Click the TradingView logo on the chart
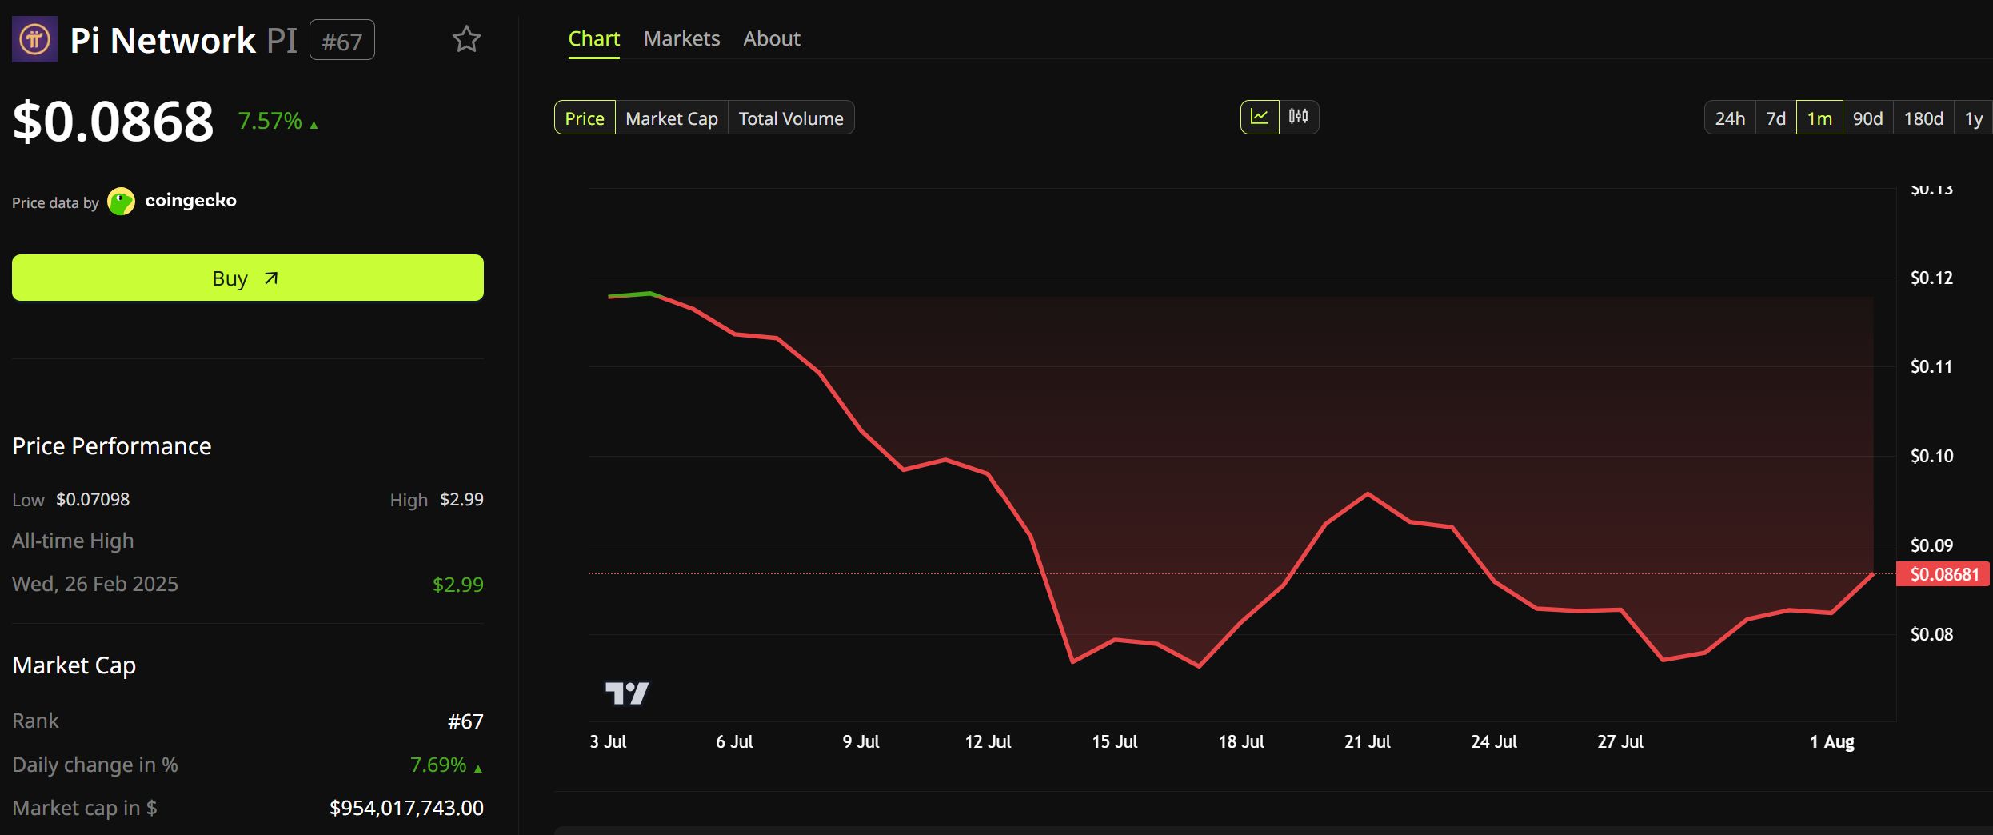This screenshot has width=1993, height=835. click(x=627, y=693)
